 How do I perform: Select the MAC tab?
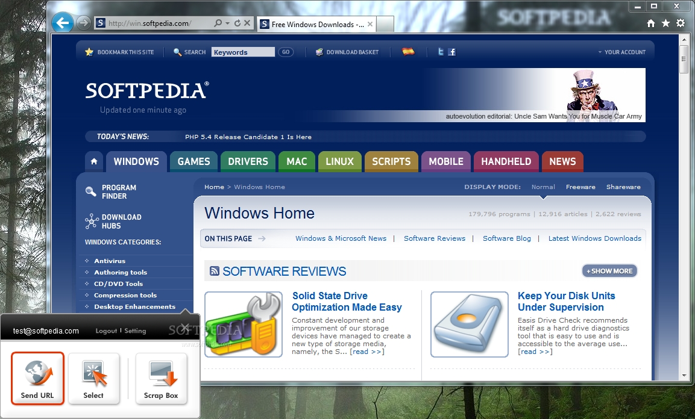pos(297,161)
